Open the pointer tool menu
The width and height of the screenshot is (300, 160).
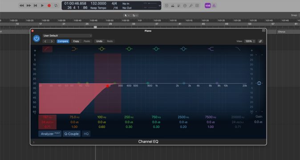(x=127, y=16)
